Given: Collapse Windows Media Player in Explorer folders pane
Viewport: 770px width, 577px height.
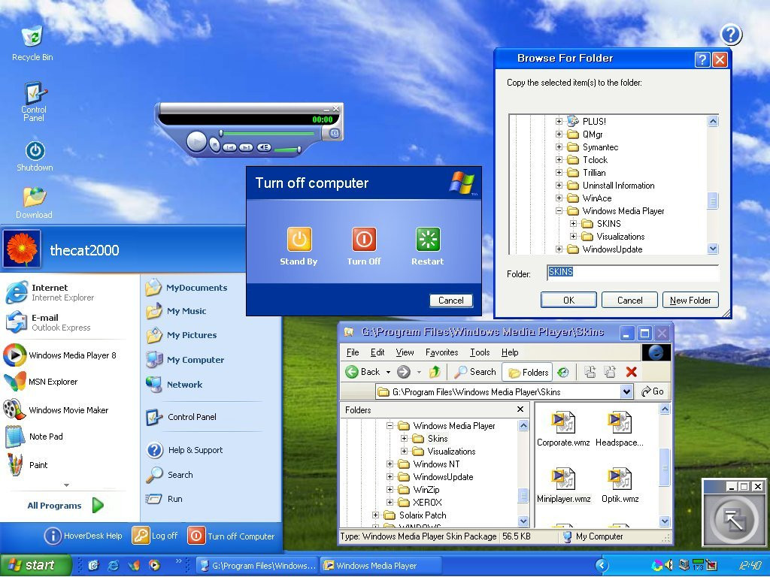Looking at the screenshot, I should point(390,425).
